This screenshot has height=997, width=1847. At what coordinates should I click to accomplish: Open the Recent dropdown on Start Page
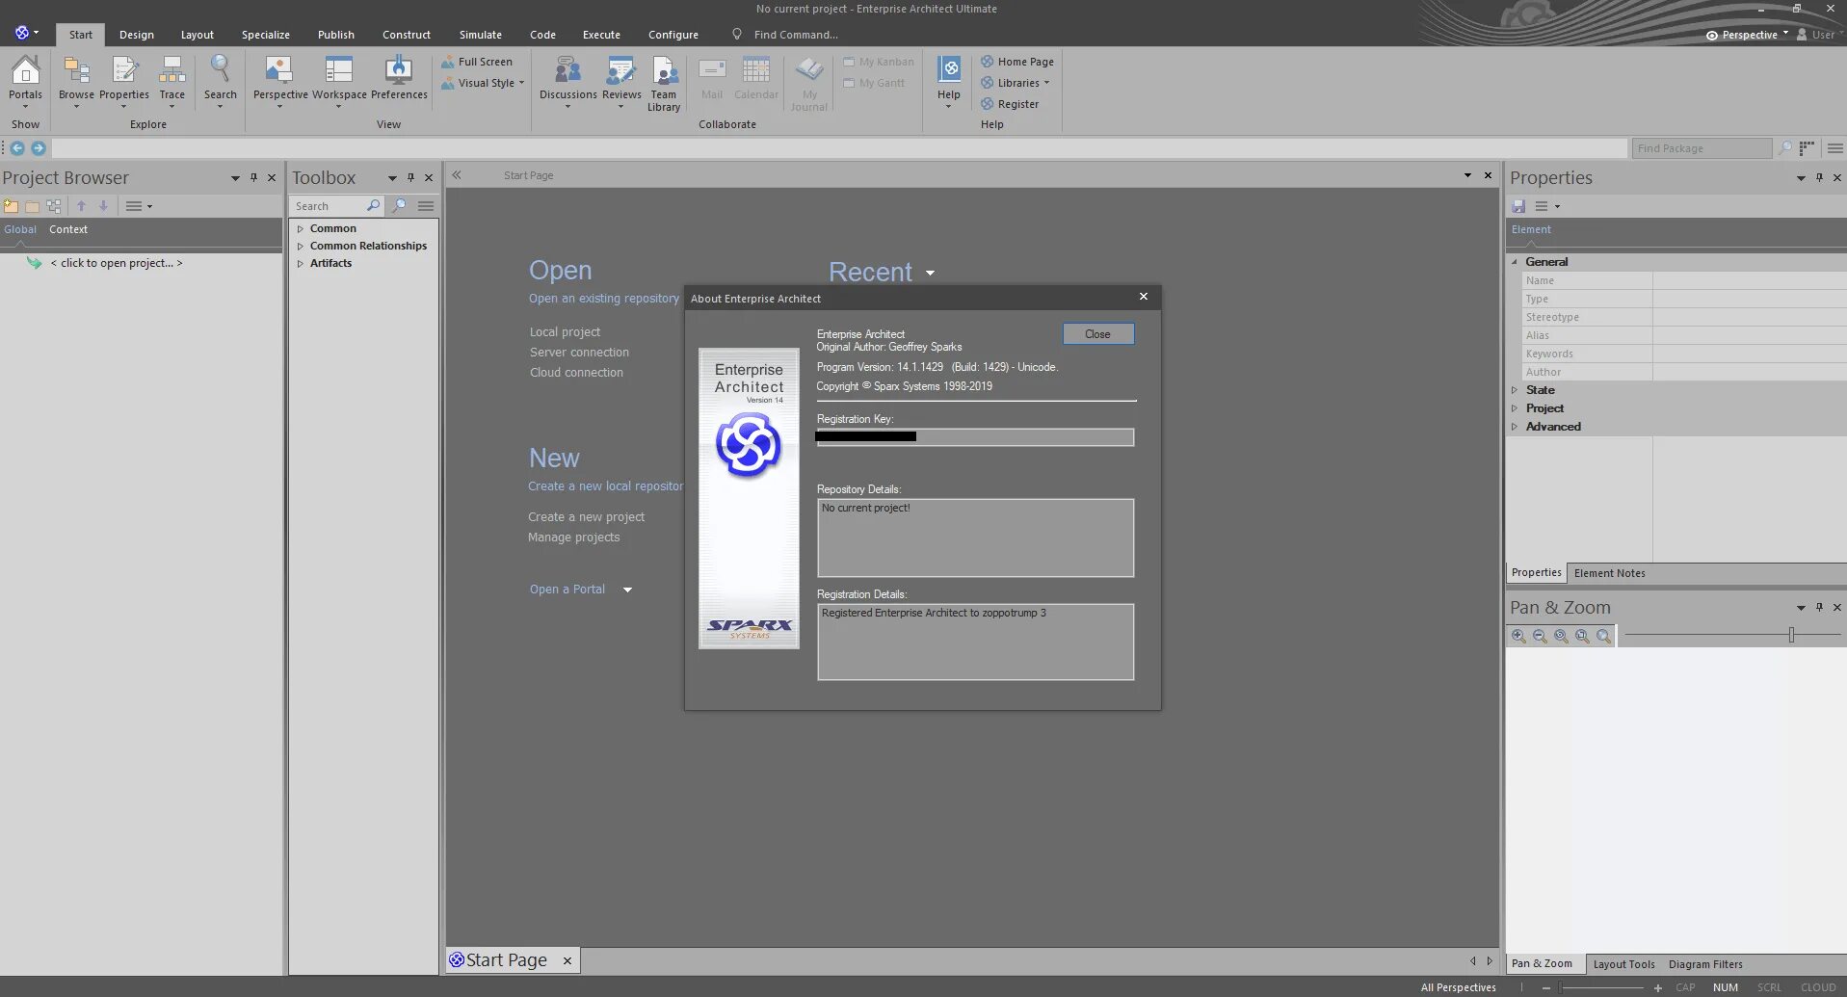930,274
